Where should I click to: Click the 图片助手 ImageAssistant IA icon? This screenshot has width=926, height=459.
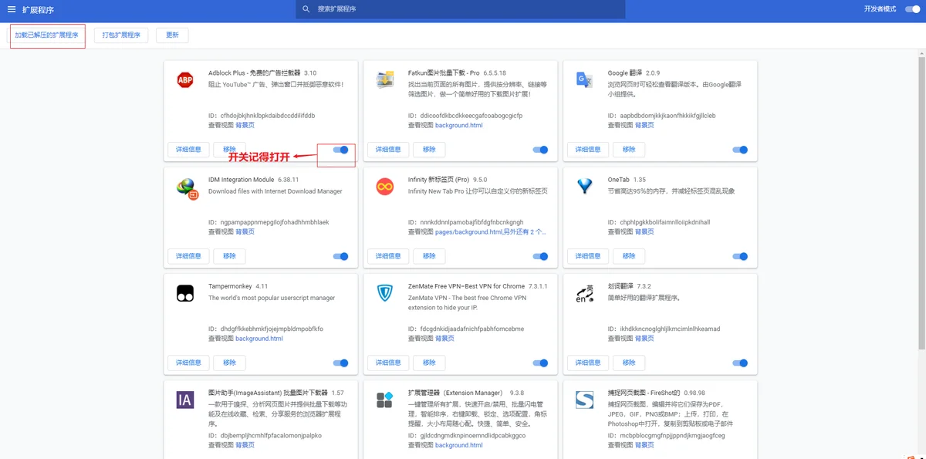[185, 400]
